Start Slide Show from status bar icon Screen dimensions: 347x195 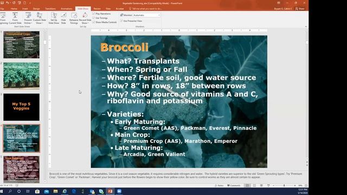click(x=268, y=185)
